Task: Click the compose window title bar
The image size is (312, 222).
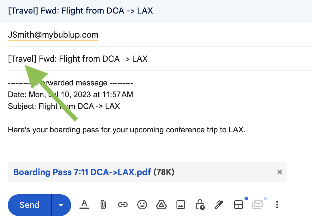Action: tap(156, 11)
